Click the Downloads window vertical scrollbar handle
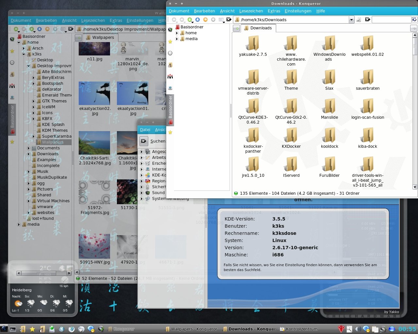This screenshot has height=334, width=418. (415, 46)
